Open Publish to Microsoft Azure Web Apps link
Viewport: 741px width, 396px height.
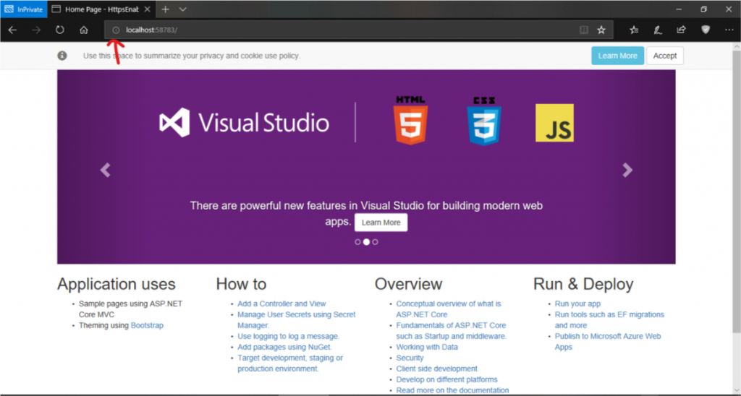click(608, 341)
